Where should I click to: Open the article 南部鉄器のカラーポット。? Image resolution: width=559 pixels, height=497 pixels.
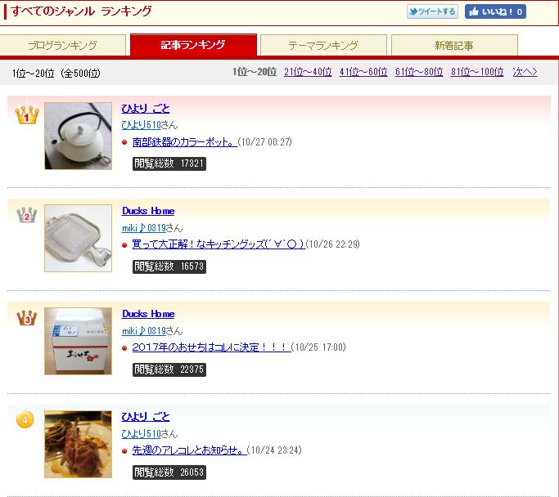tap(185, 142)
